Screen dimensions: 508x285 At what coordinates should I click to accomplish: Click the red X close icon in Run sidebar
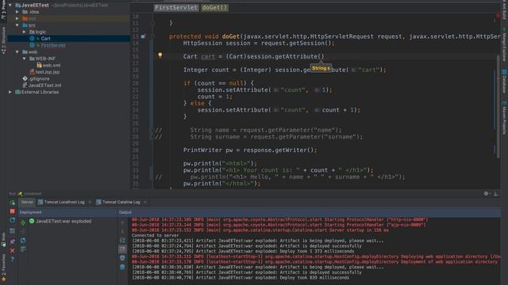coord(13,250)
